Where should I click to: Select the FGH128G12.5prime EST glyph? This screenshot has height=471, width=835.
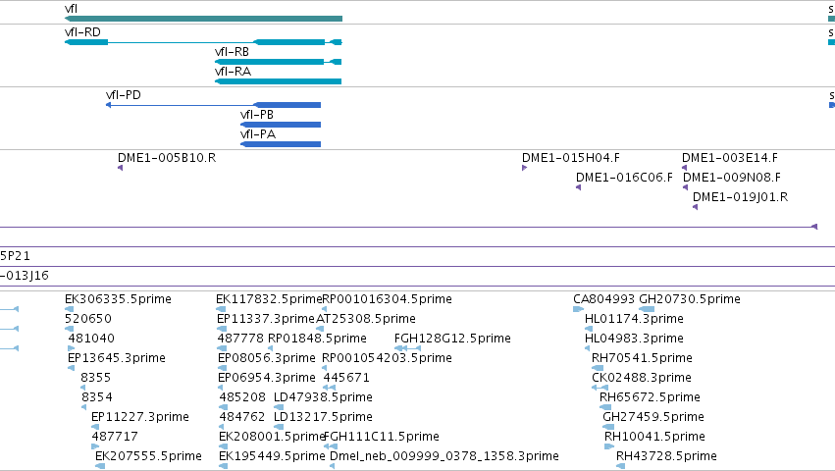coord(408,348)
